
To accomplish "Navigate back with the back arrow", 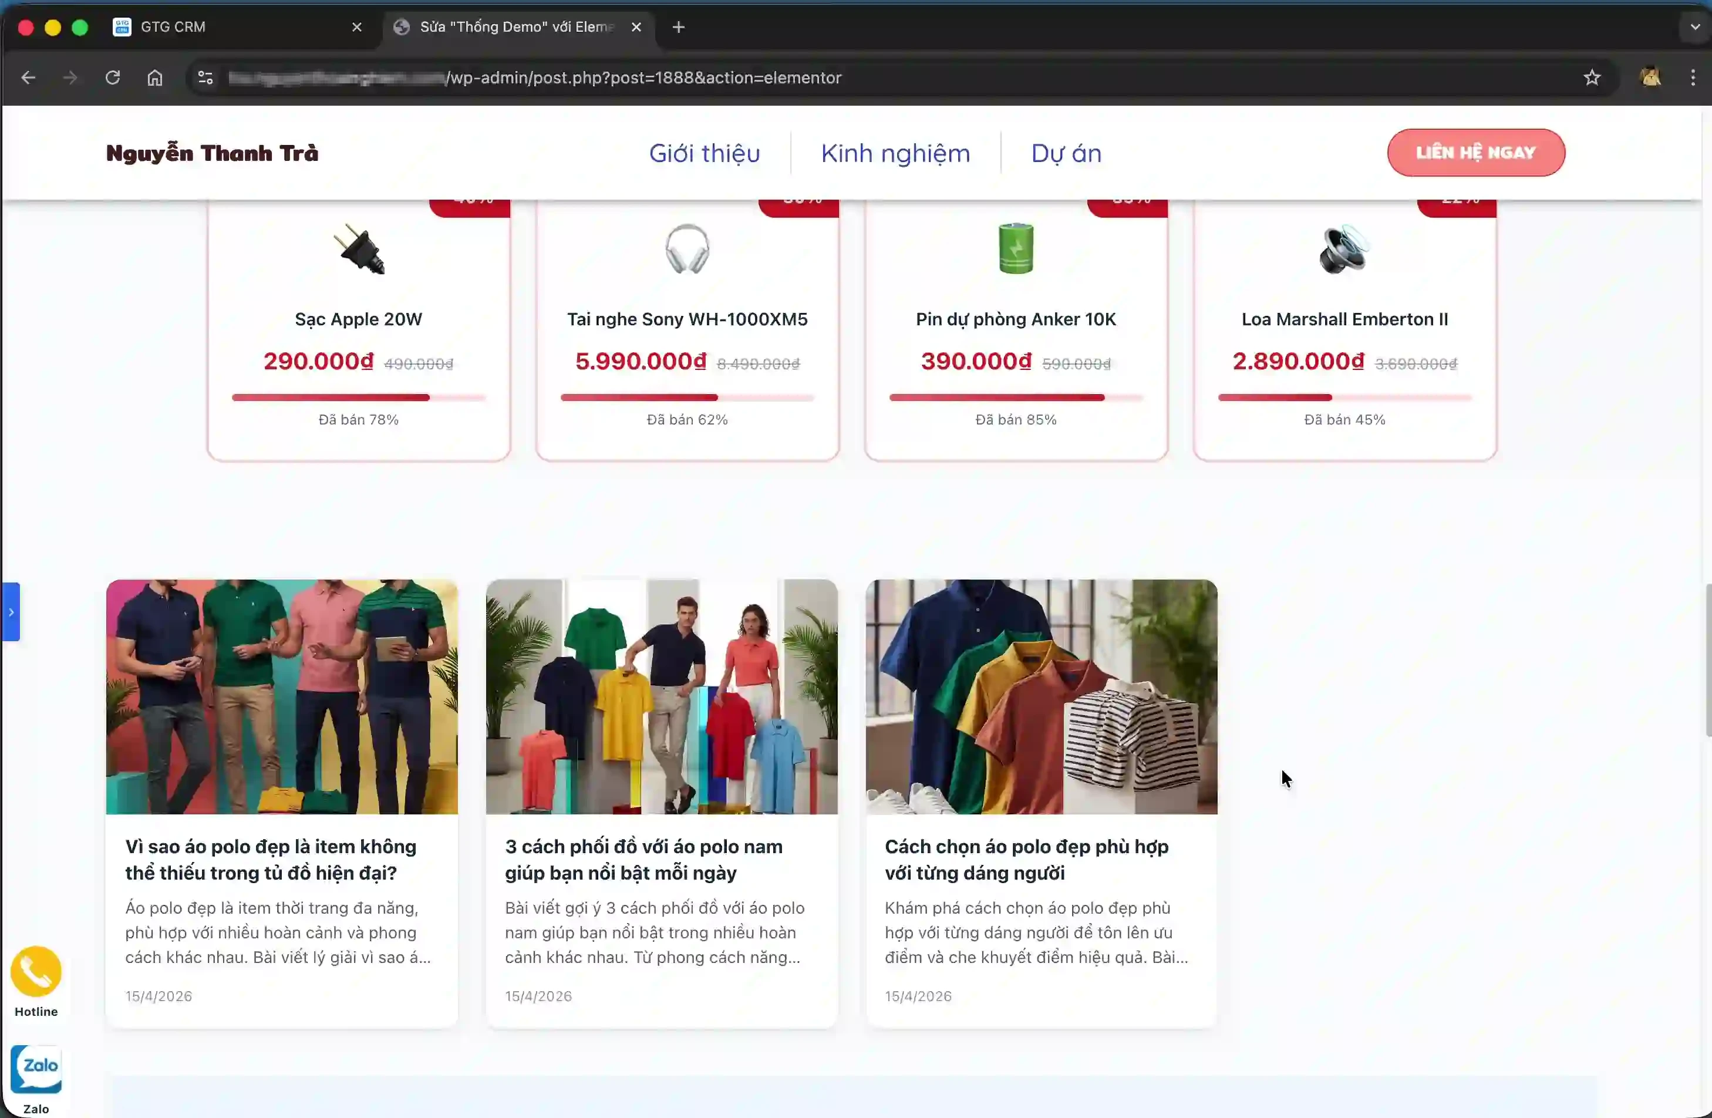I will pyautogui.click(x=28, y=78).
